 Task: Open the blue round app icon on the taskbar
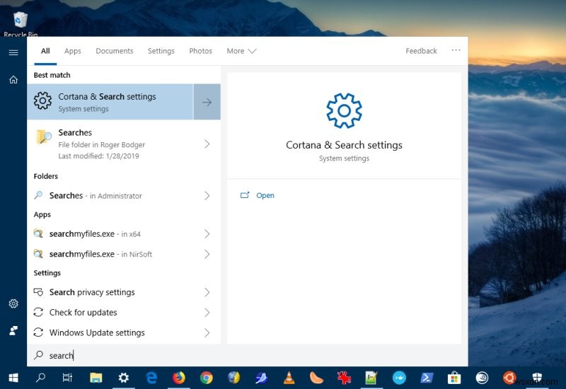coord(399,378)
